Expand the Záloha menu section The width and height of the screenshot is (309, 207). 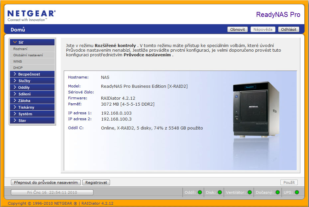tap(32, 101)
